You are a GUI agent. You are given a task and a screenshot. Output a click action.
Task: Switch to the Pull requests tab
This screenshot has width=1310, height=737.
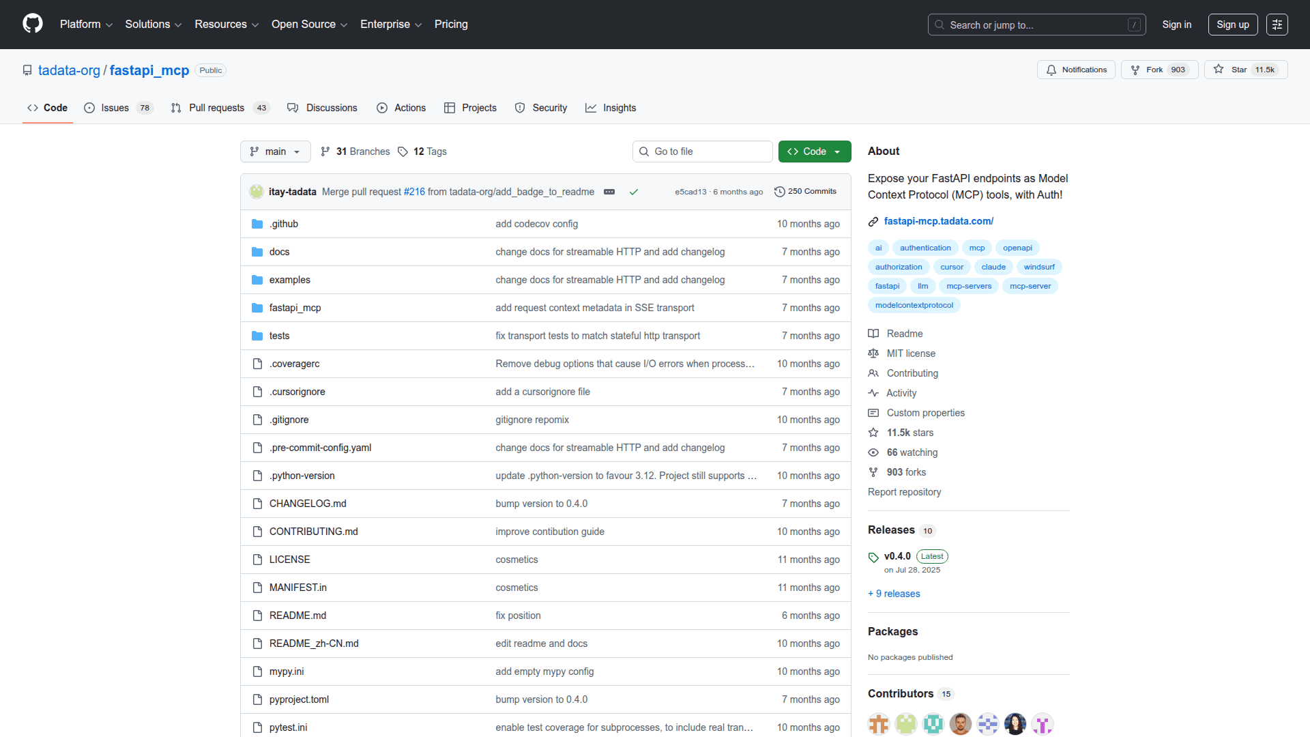[216, 108]
